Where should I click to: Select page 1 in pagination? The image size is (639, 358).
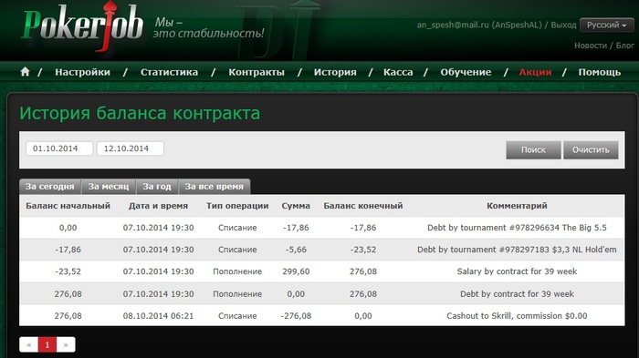click(x=47, y=345)
